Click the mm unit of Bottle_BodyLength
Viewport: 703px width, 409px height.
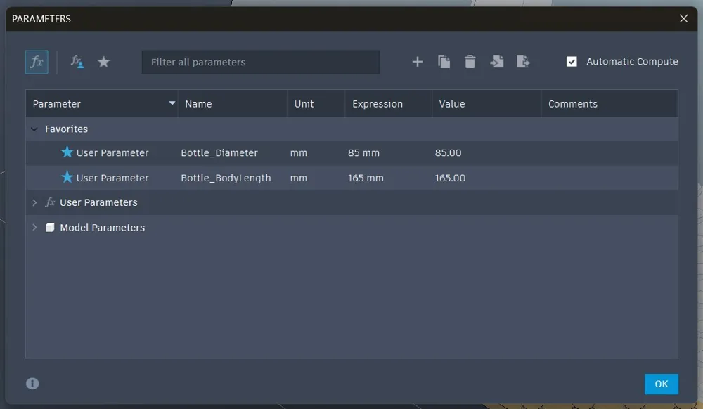tap(299, 178)
